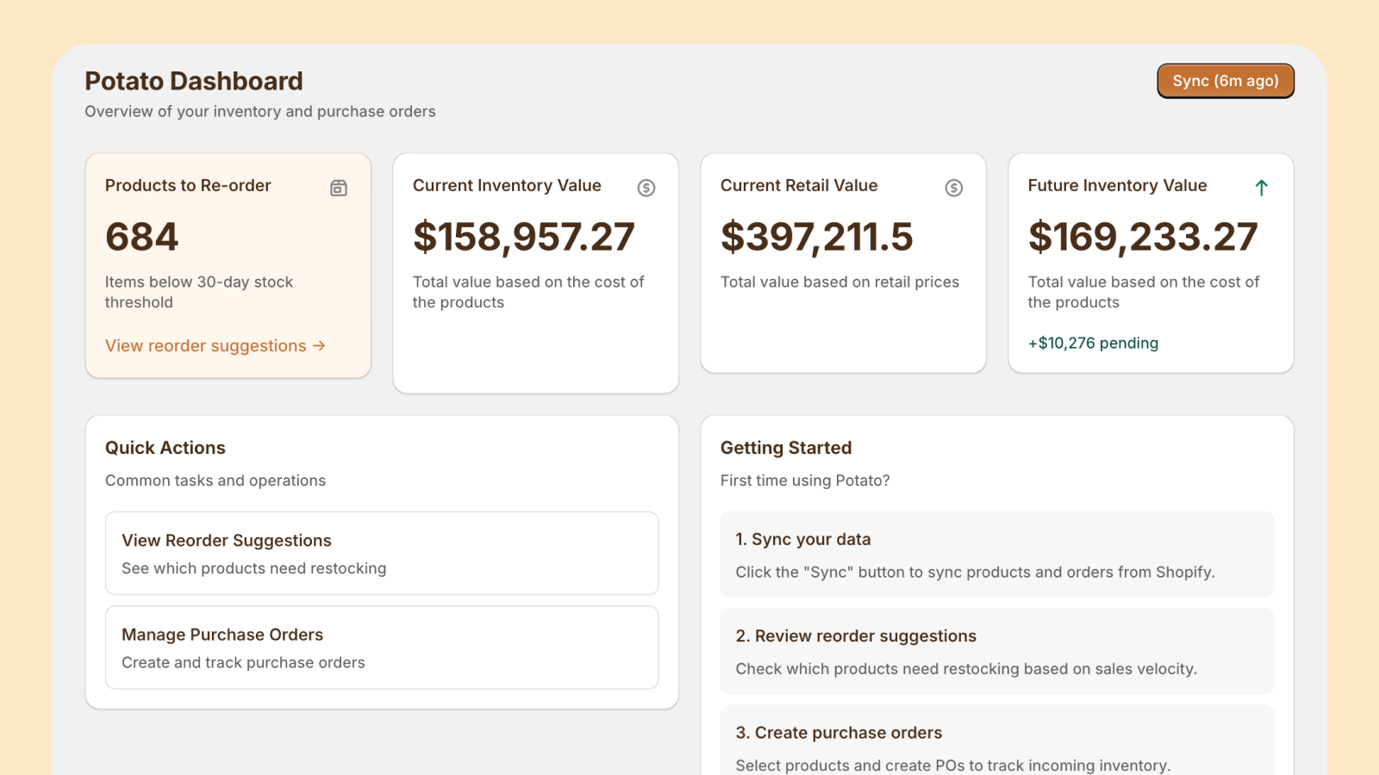1379x775 pixels.
Task: Click the $169,233.27 future value
Action: [1143, 237]
